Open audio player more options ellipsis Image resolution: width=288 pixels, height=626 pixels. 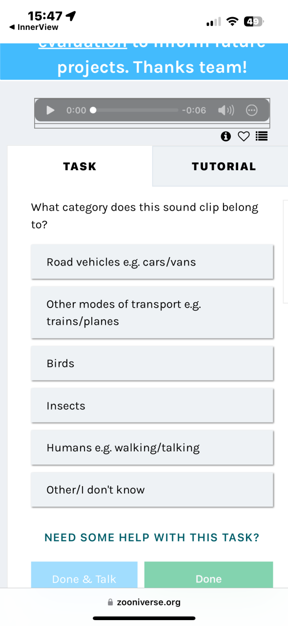click(x=251, y=110)
